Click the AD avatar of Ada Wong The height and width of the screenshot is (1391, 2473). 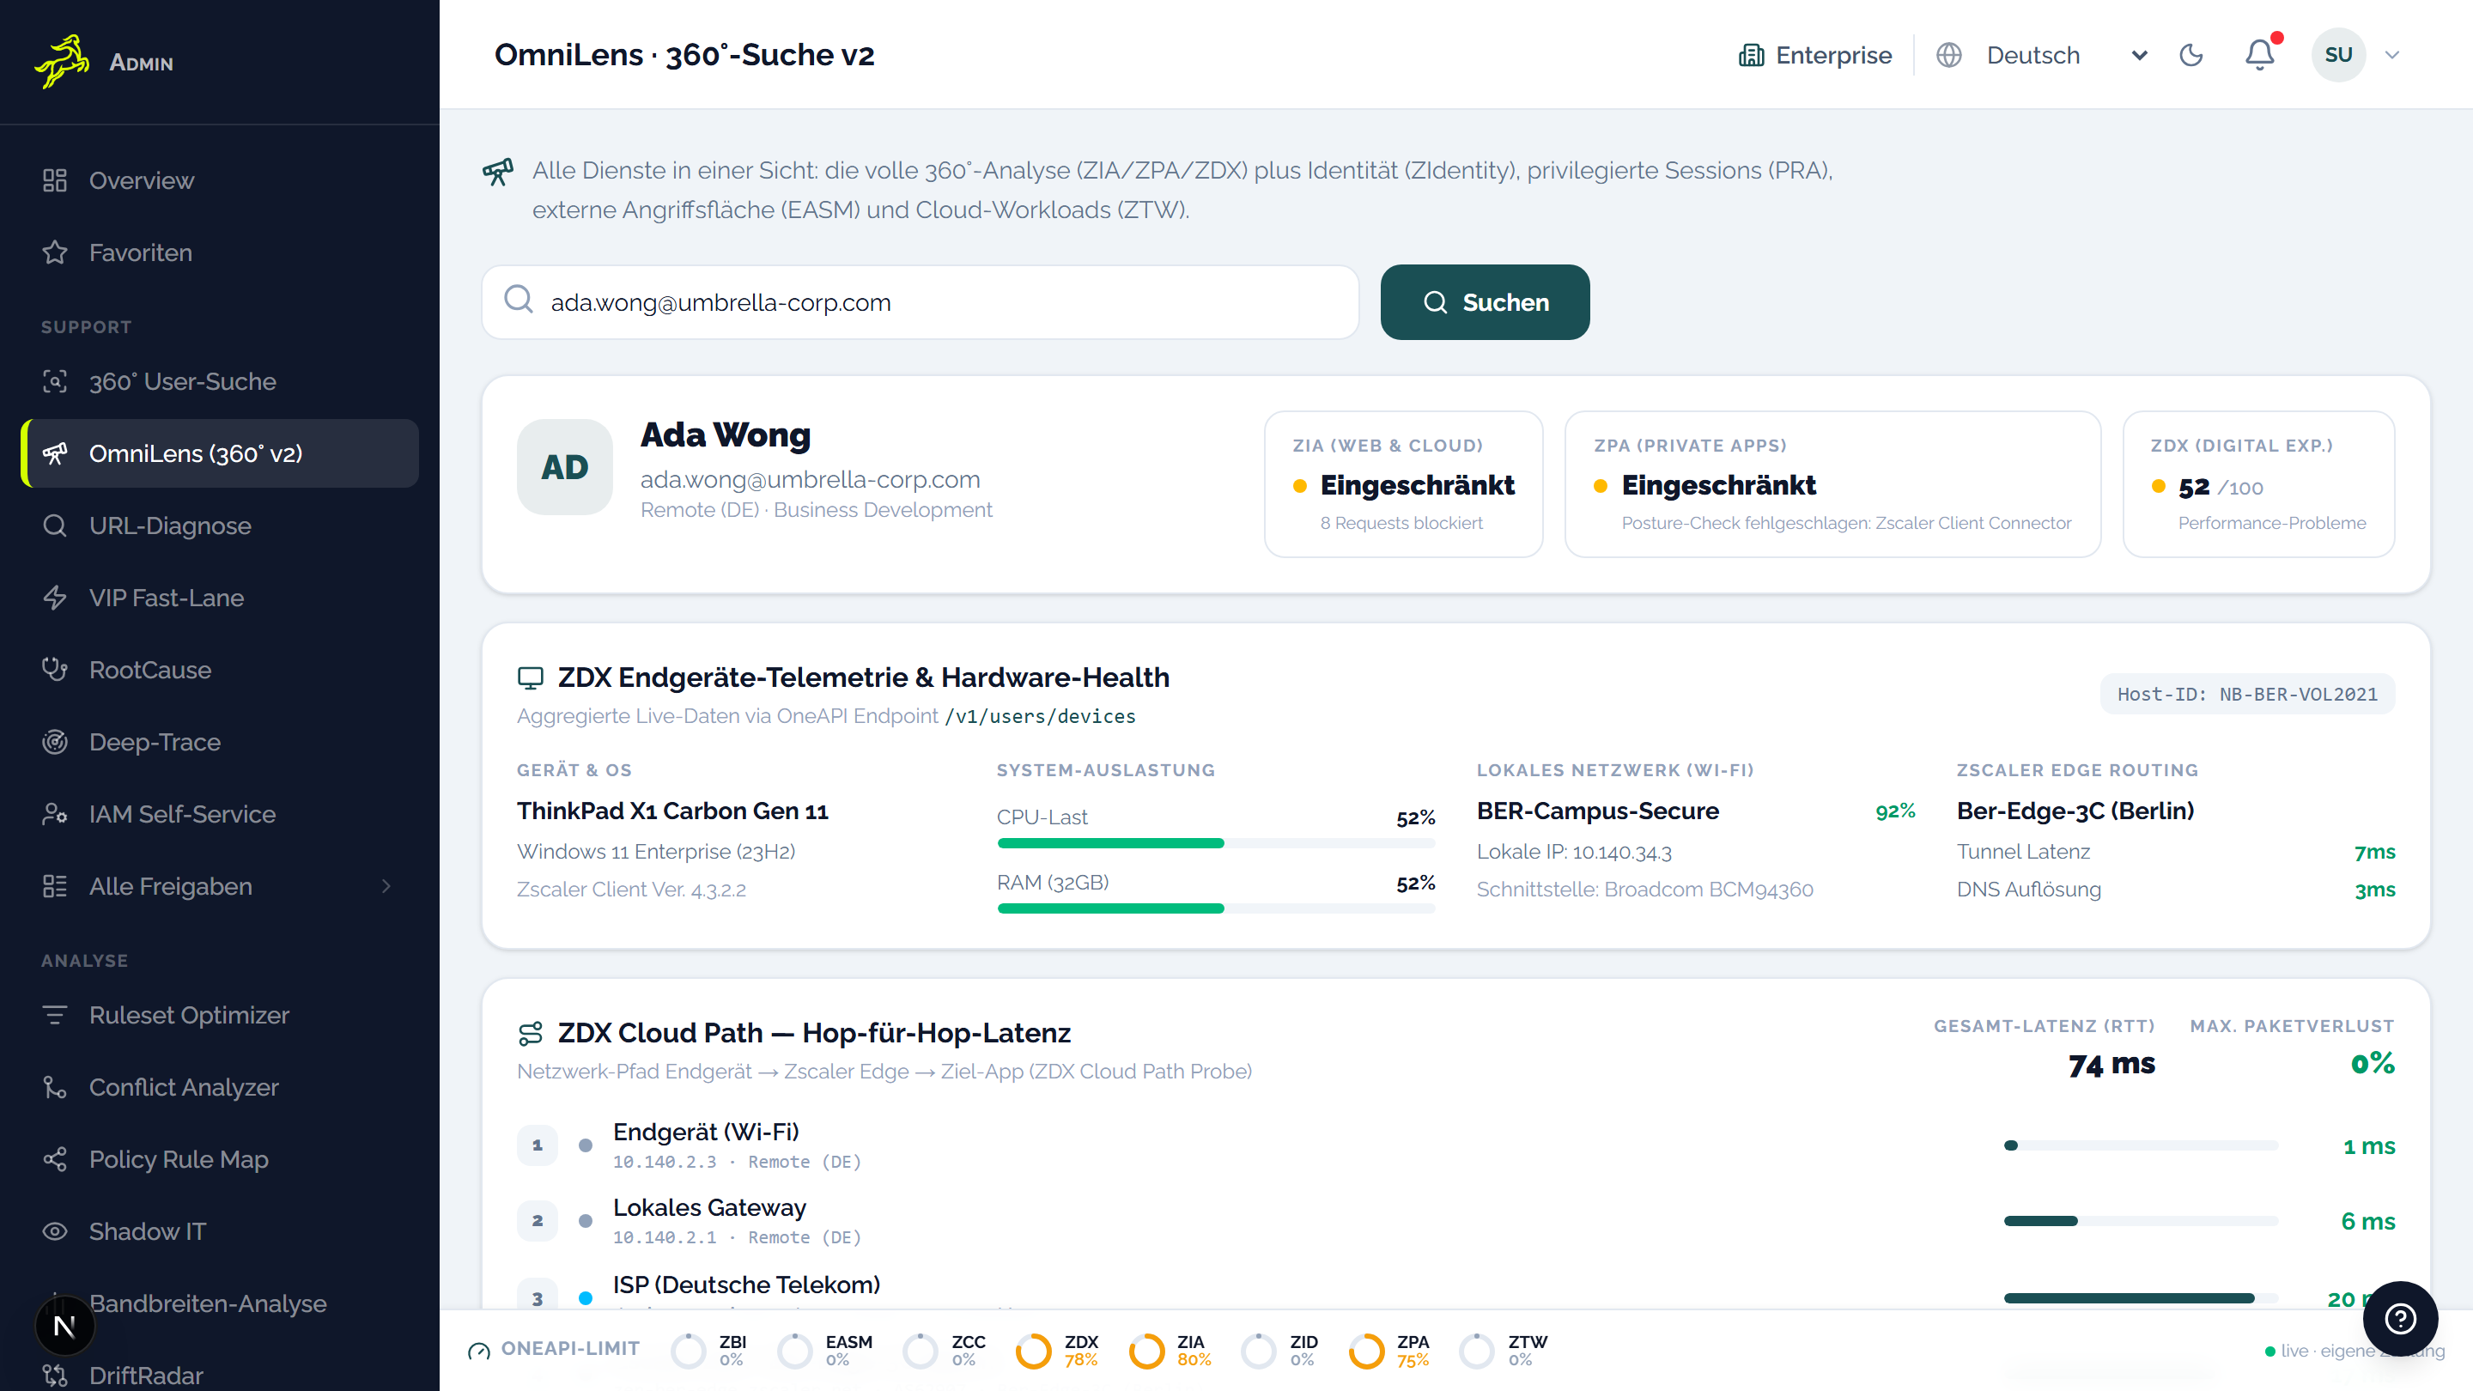pos(564,466)
